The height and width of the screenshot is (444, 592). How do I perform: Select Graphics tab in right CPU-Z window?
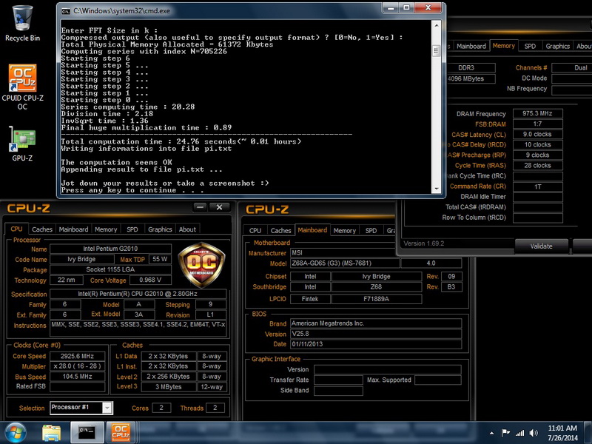[558, 46]
